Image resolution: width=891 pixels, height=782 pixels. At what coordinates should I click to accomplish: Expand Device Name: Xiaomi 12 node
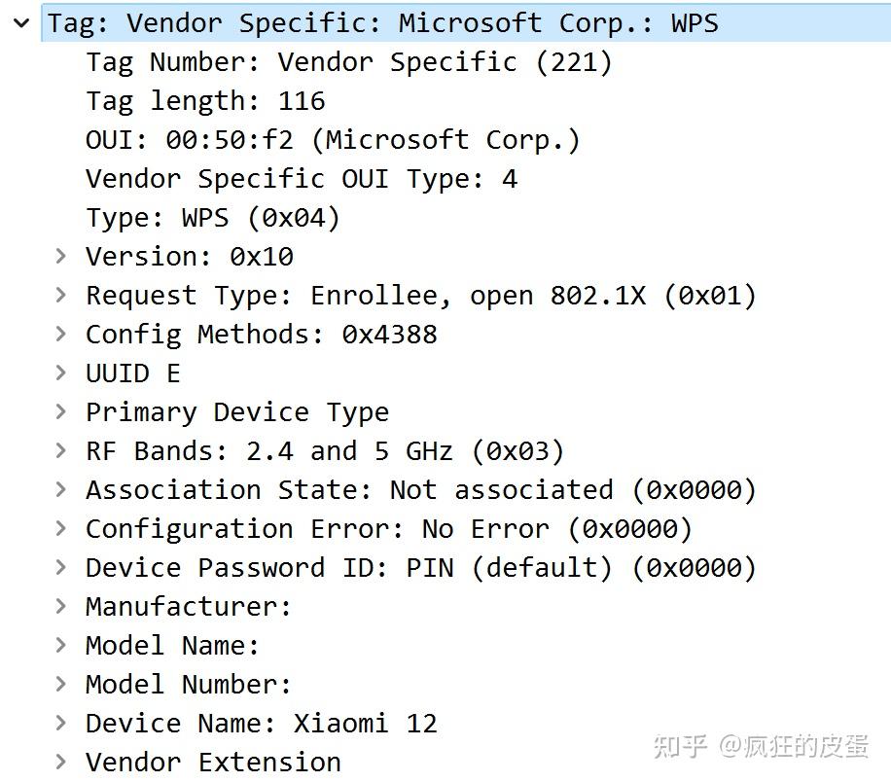coord(61,723)
